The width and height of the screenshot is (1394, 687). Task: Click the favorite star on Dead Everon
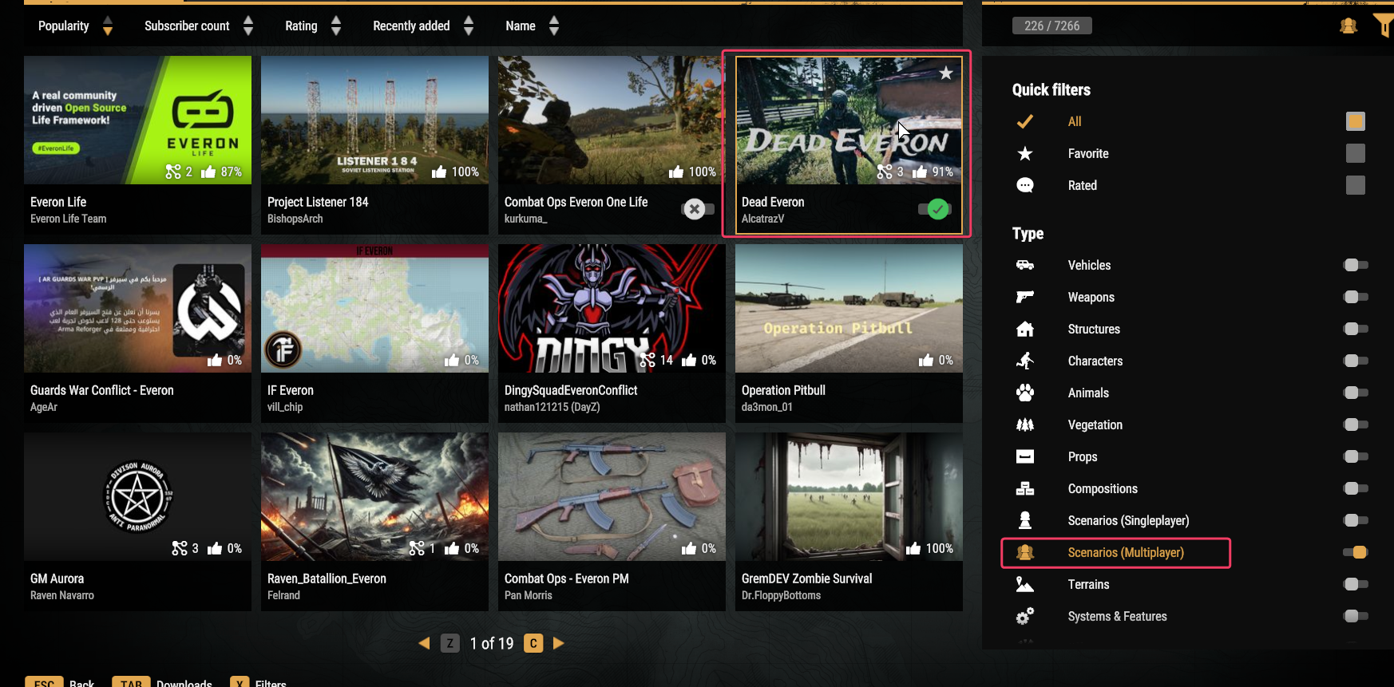(x=946, y=73)
